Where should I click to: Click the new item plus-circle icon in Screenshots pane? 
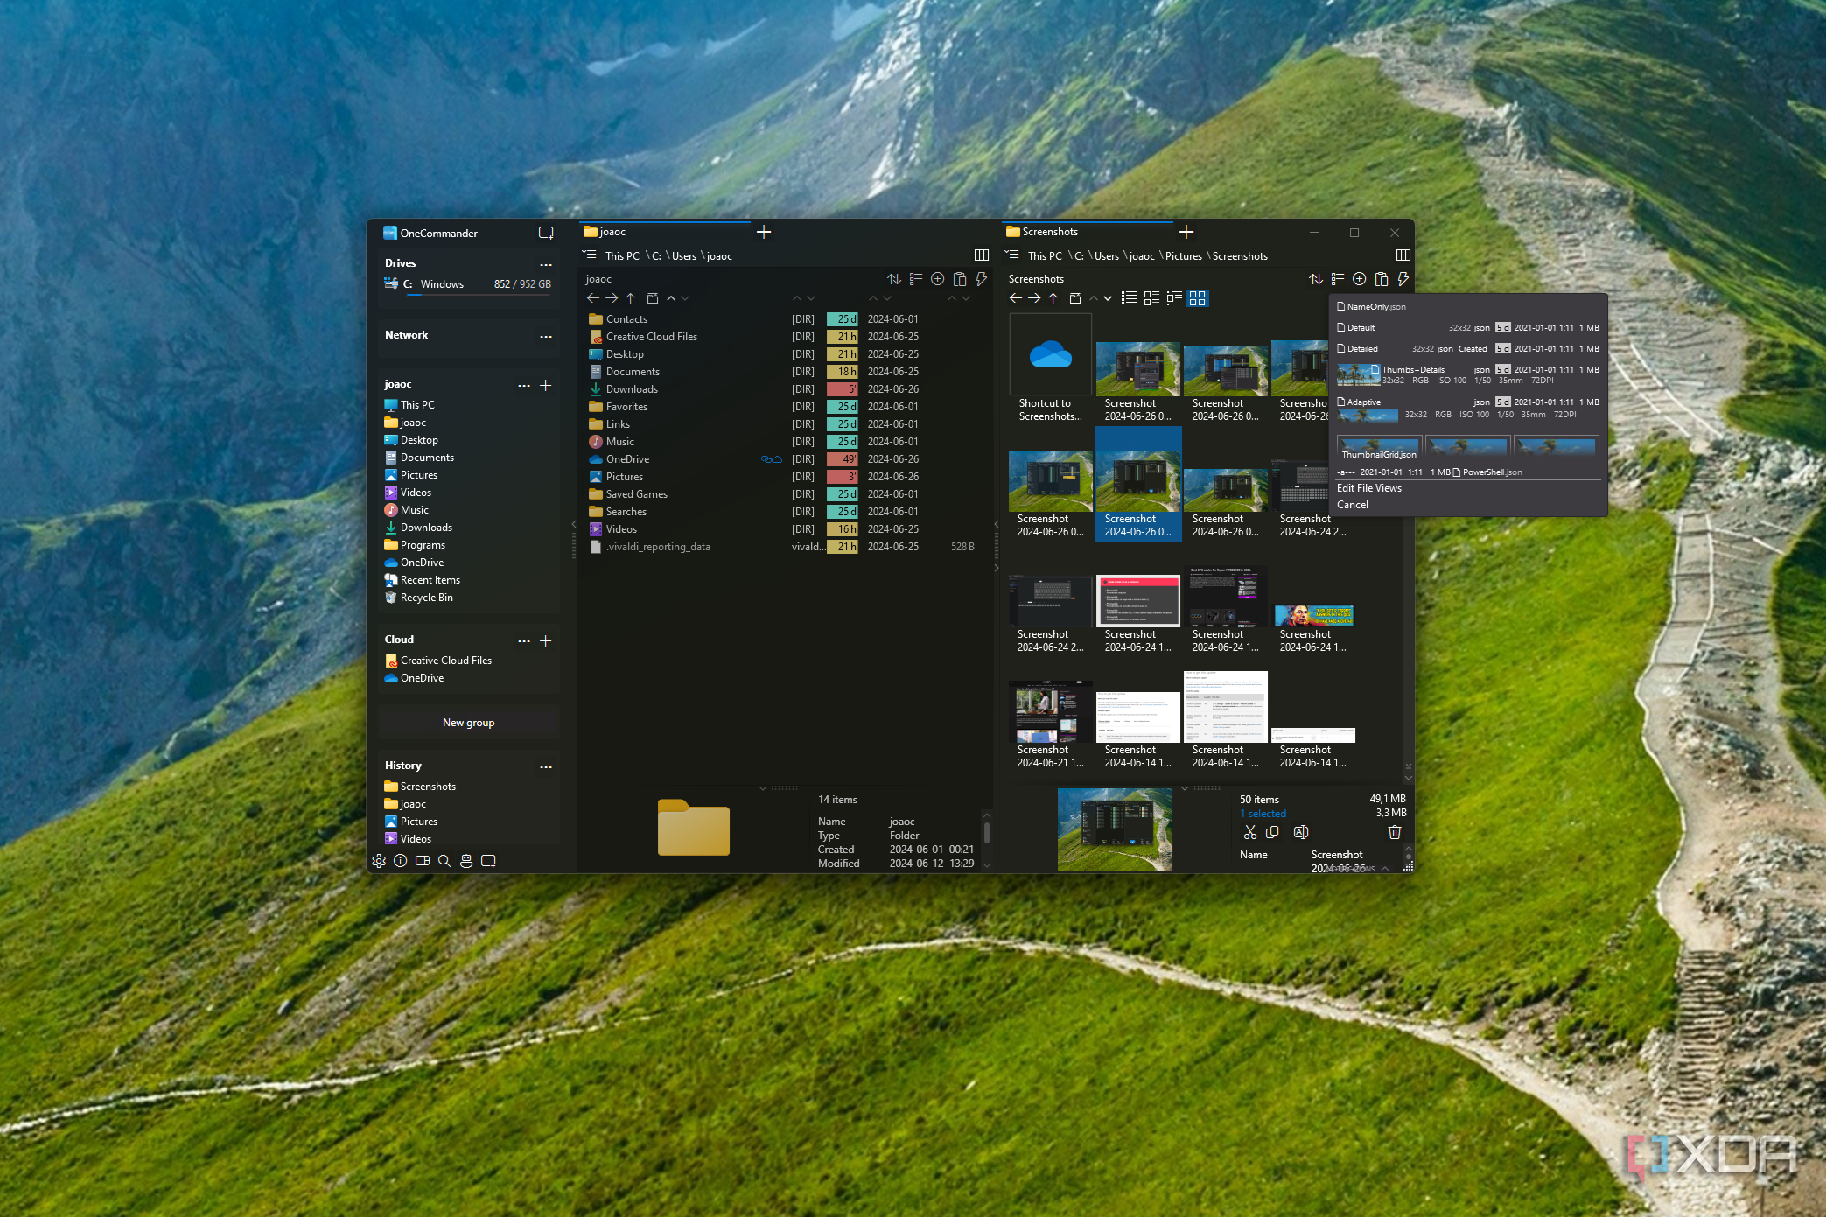(x=1359, y=279)
